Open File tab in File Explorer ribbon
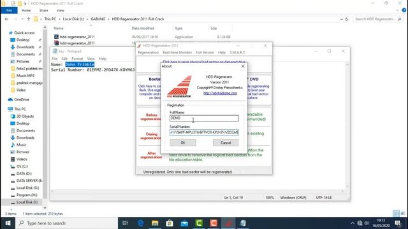Screen dimensions: 408x229 point(9,10)
